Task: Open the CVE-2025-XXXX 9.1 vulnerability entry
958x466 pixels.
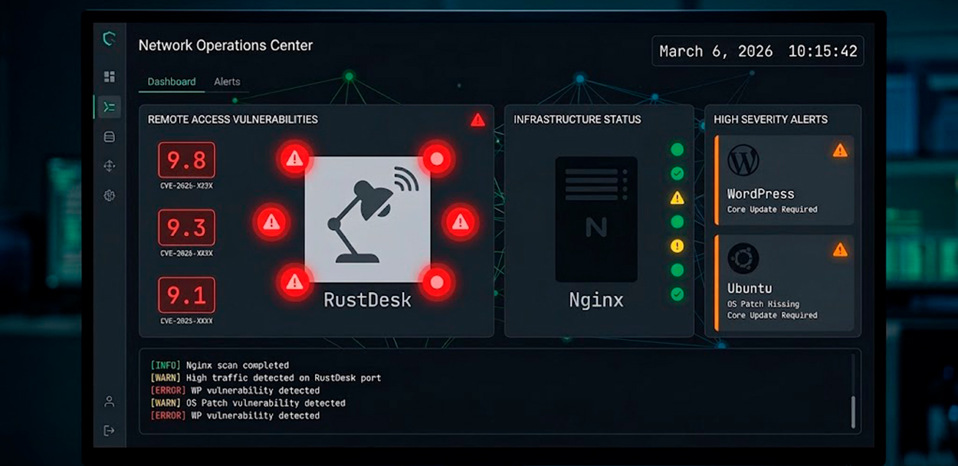Action: [186, 297]
